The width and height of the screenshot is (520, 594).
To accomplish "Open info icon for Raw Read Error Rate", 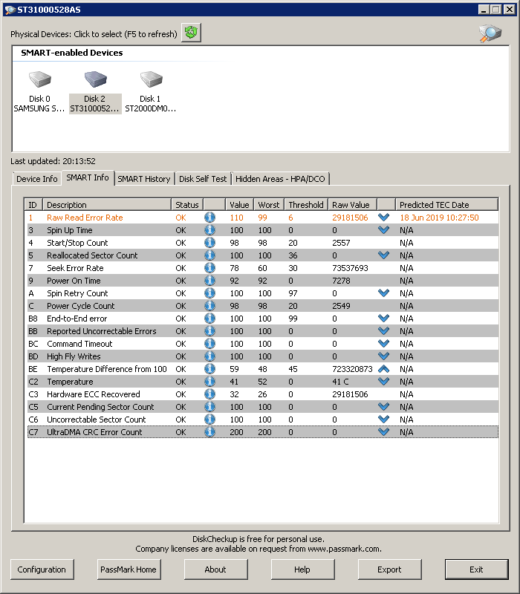I will [209, 218].
